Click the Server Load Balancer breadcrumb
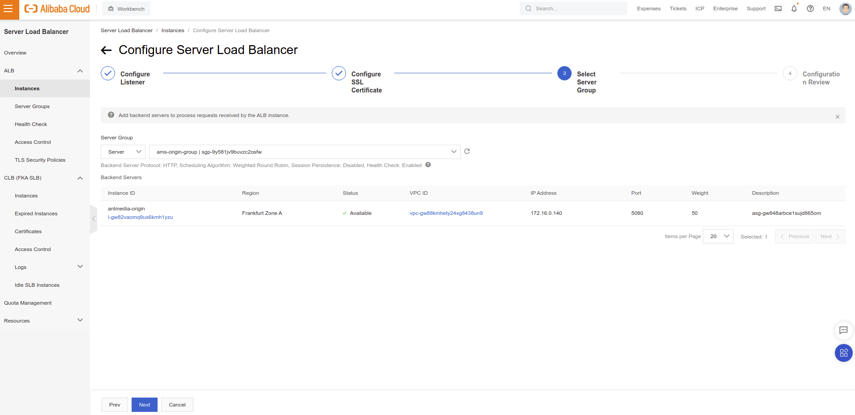 point(127,30)
